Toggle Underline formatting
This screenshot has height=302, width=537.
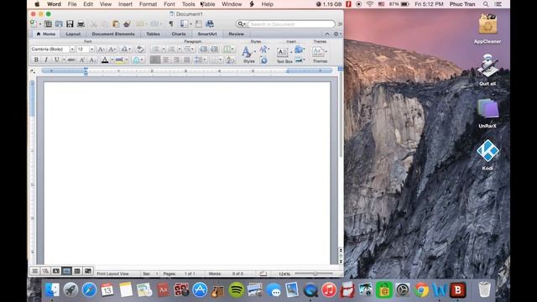56,60
